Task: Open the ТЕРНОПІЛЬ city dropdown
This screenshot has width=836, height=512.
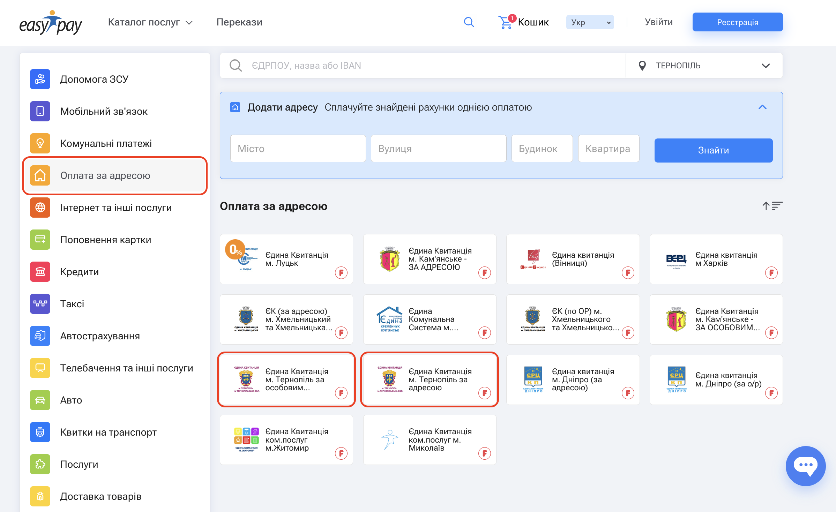Action: pos(704,66)
